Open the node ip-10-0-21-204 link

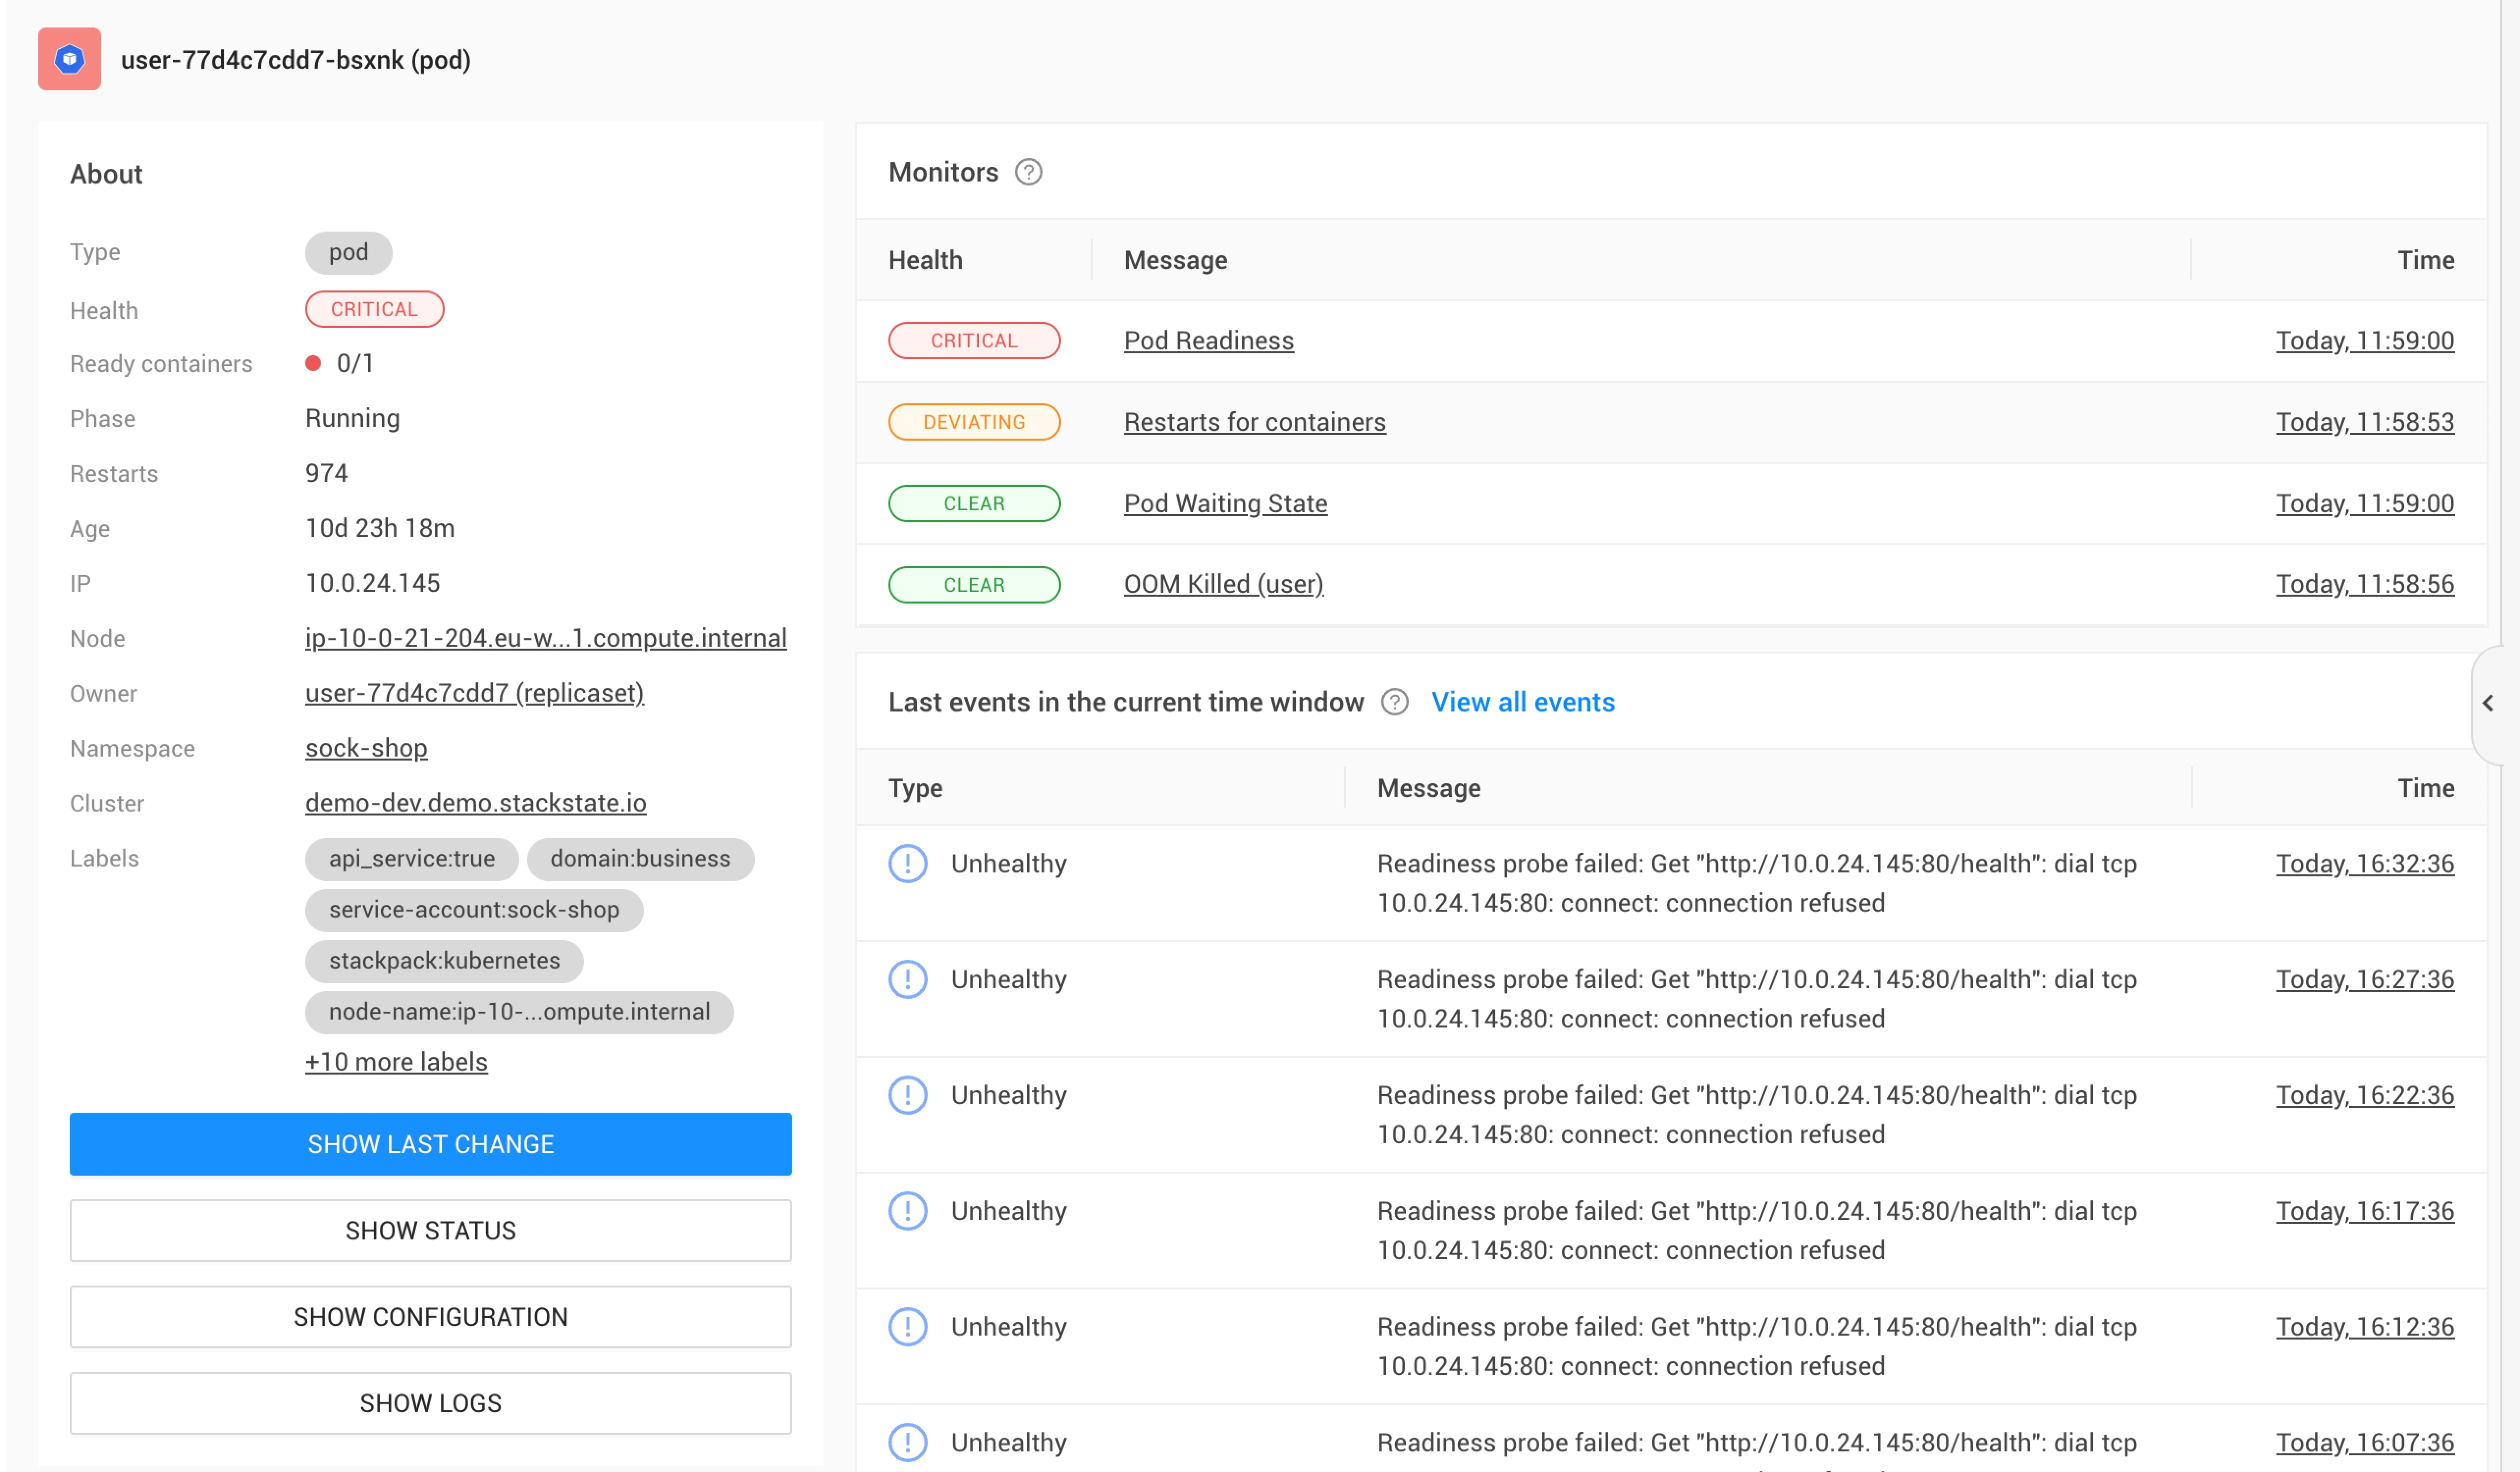pos(546,637)
